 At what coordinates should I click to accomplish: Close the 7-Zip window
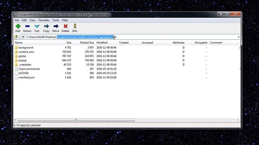pyautogui.click(x=236, y=14)
